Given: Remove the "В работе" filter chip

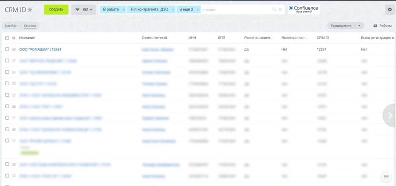Looking at the screenshot, I should [x=123, y=9].
